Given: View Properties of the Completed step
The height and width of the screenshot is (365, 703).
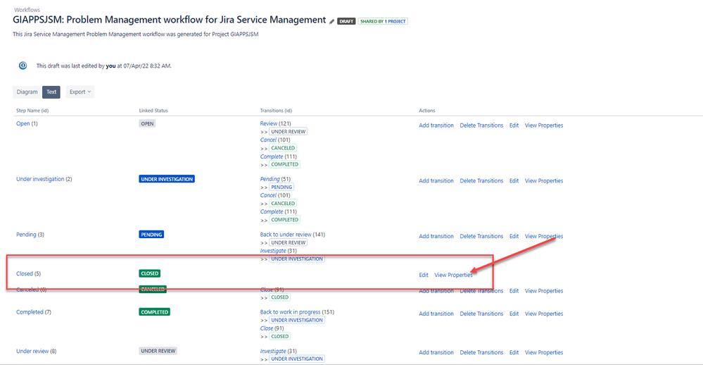Looking at the screenshot, I should pyautogui.click(x=544, y=314).
